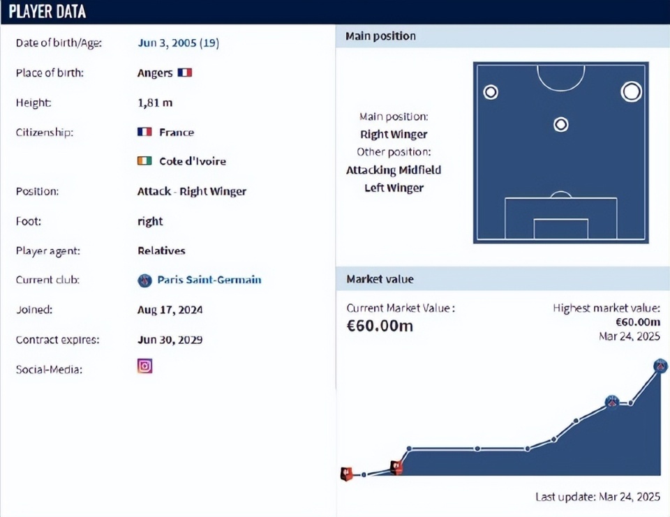Click the second Rennes crest on value chart
670x517 pixels.
396,467
